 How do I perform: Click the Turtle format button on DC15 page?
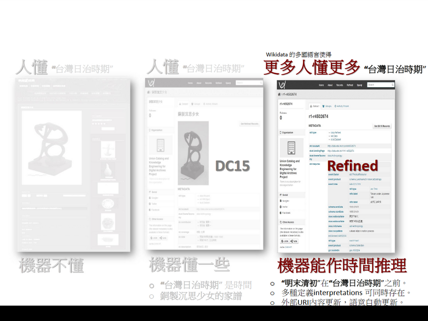pos(163,238)
